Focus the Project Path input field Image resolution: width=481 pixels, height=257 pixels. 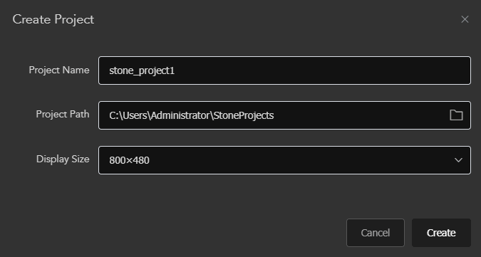(x=284, y=115)
